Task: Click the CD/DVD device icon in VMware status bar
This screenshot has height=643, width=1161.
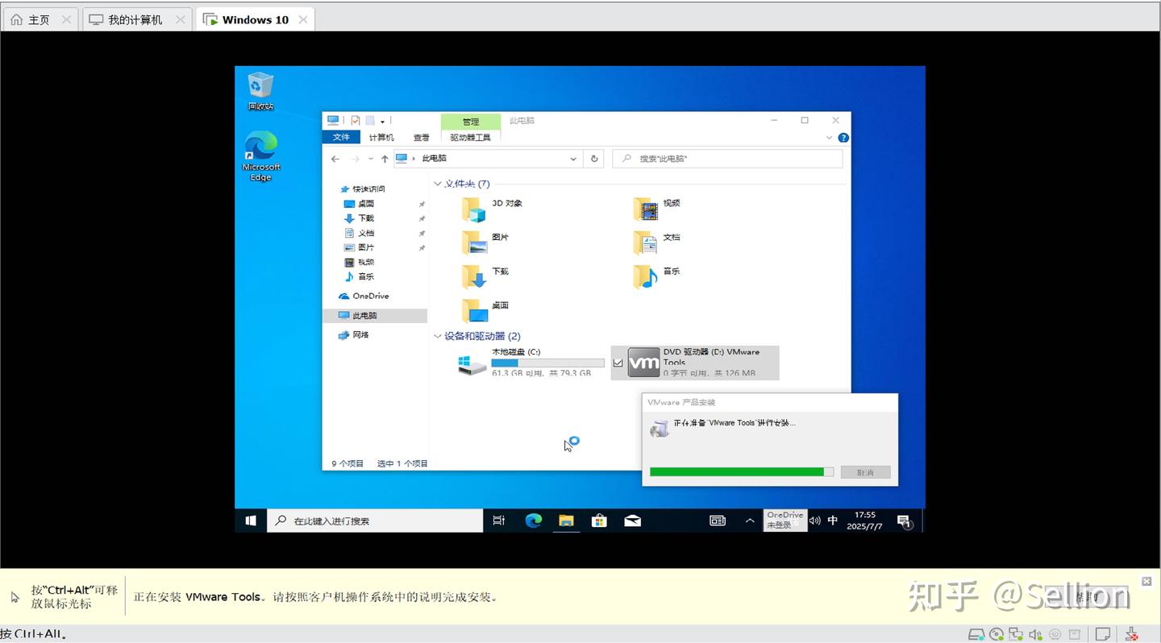Action: 995,633
